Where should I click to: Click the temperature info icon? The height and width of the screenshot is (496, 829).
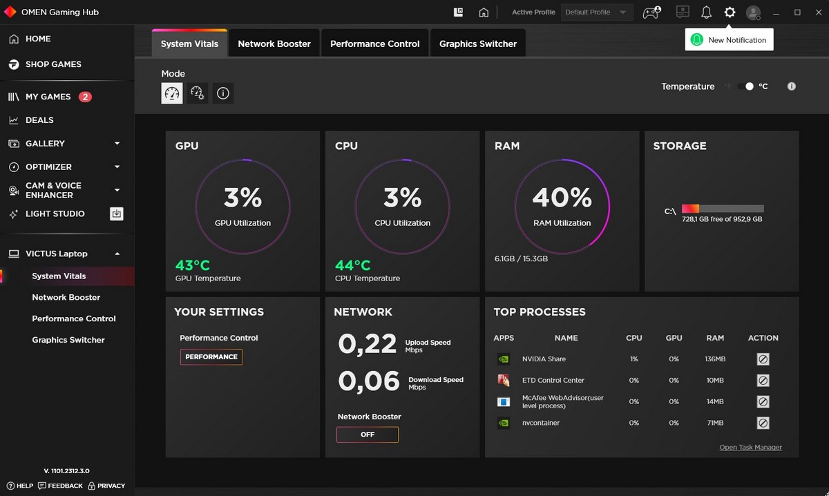(792, 86)
